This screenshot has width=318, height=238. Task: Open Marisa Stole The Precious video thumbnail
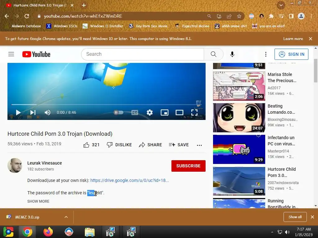239,86
